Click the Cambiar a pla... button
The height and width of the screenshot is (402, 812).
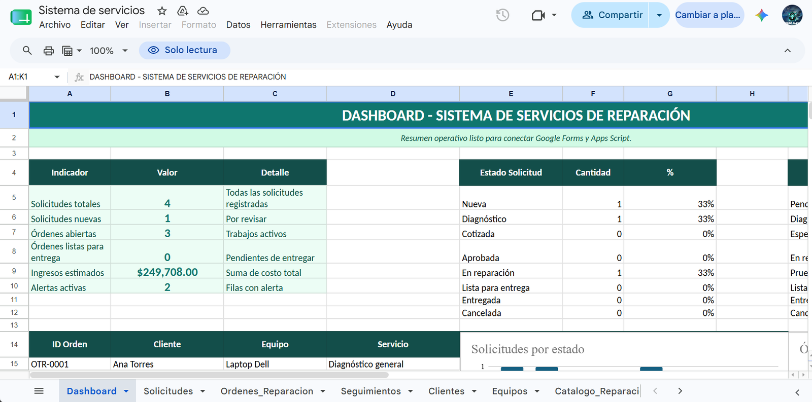pyautogui.click(x=709, y=15)
